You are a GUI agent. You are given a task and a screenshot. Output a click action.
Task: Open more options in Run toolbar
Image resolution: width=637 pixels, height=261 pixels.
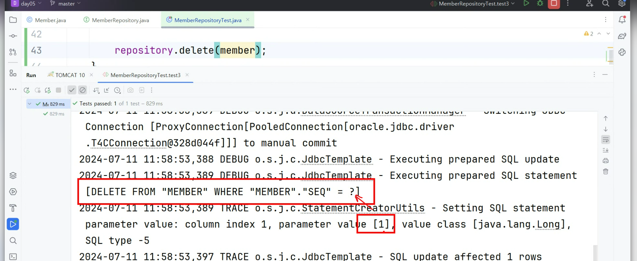click(x=152, y=90)
